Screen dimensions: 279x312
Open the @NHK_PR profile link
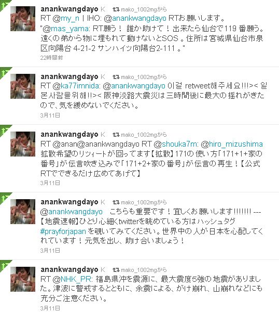tap(72, 279)
